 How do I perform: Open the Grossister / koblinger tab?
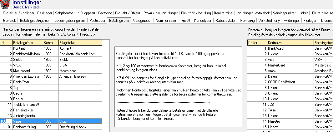coord(19,13)
